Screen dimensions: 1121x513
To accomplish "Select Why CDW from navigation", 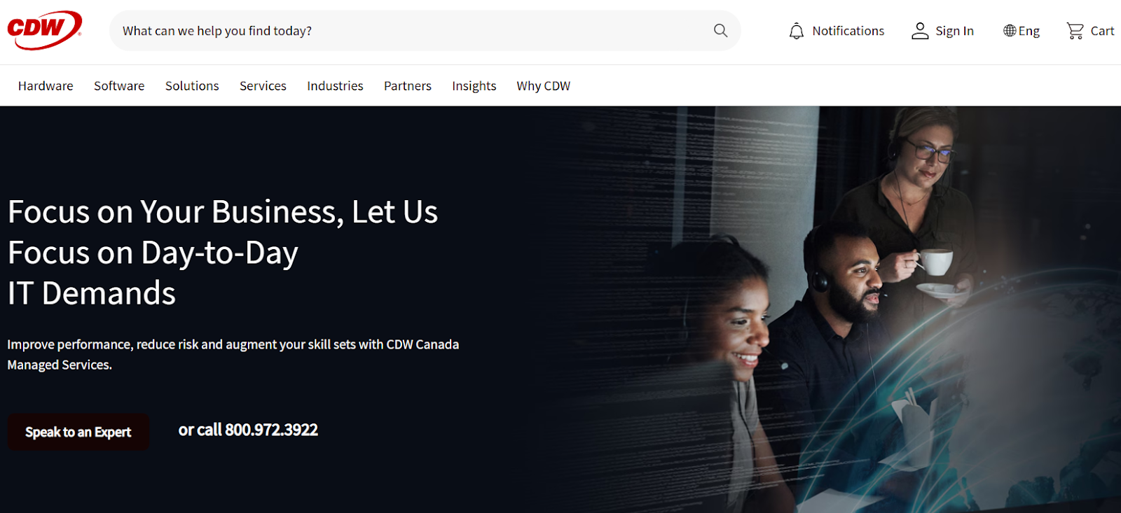I will pos(544,86).
